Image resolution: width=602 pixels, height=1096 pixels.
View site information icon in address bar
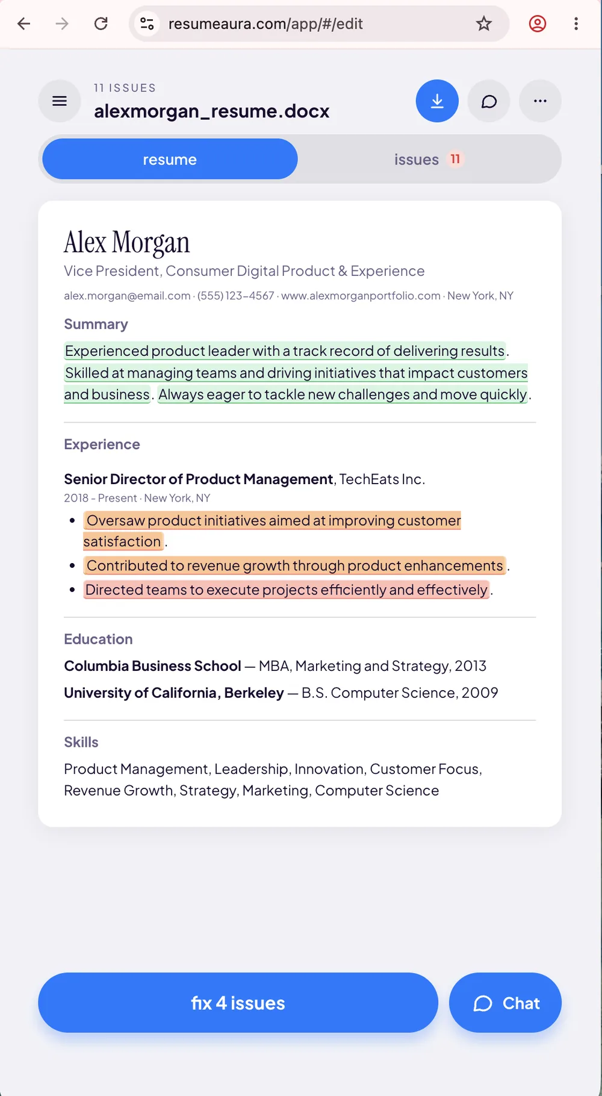[147, 23]
